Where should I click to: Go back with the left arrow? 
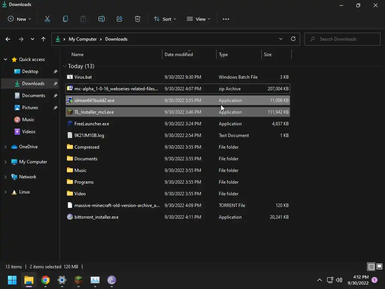coord(8,39)
